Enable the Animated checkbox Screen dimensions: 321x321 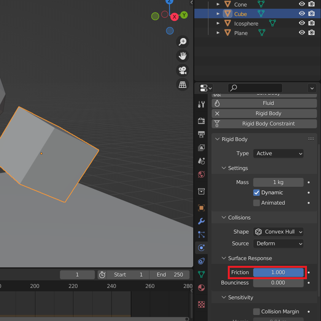pos(257,203)
